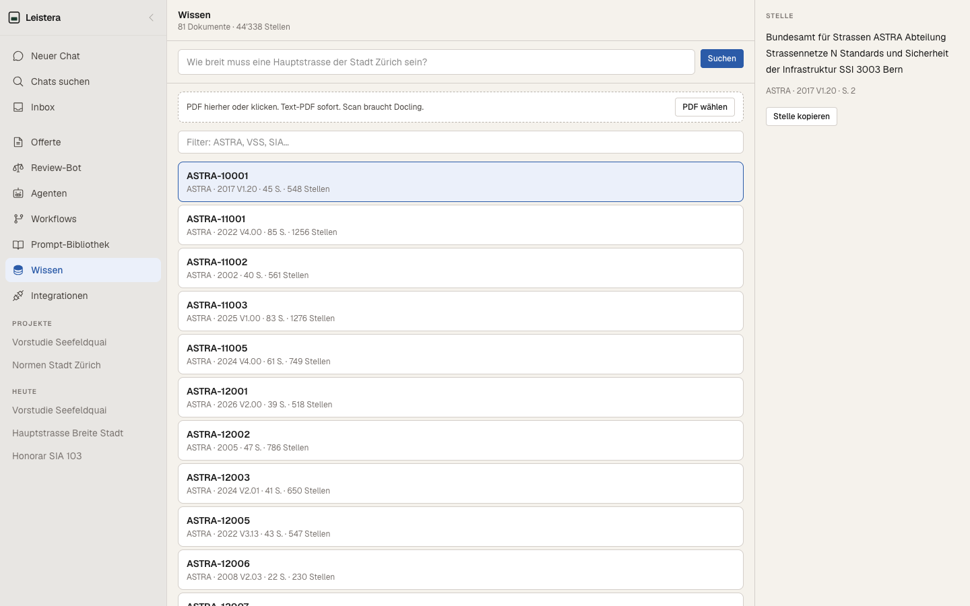Click the Integrationen plug icon

pyautogui.click(x=18, y=296)
